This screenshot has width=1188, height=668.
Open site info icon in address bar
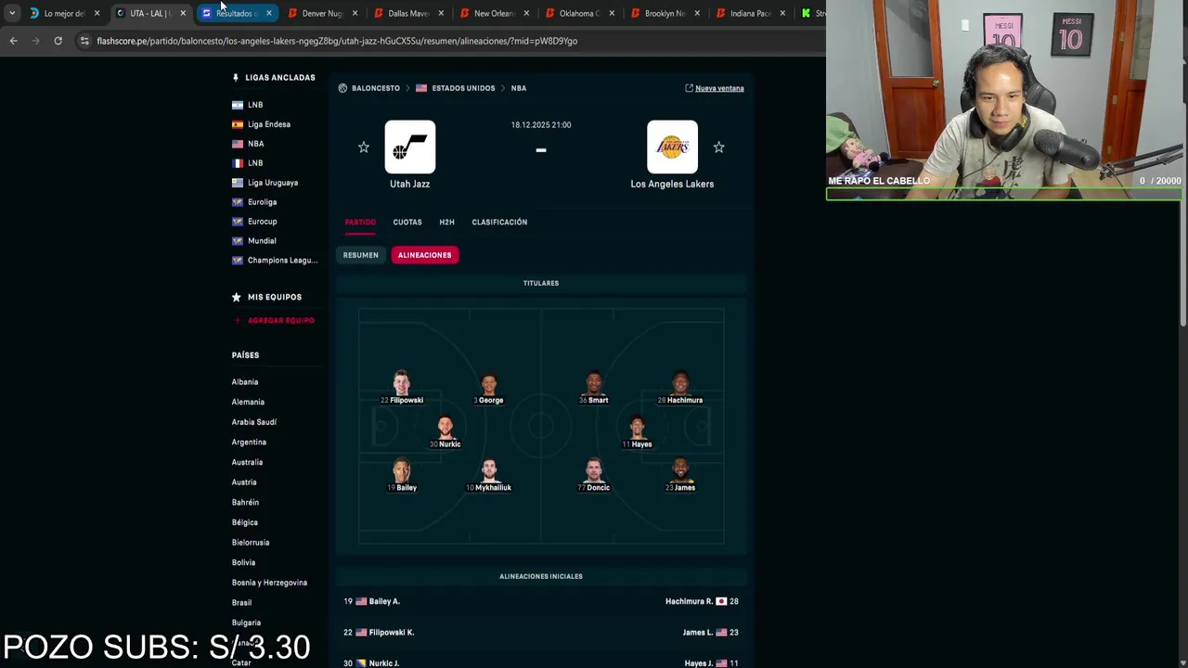click(x=84, y=41)
